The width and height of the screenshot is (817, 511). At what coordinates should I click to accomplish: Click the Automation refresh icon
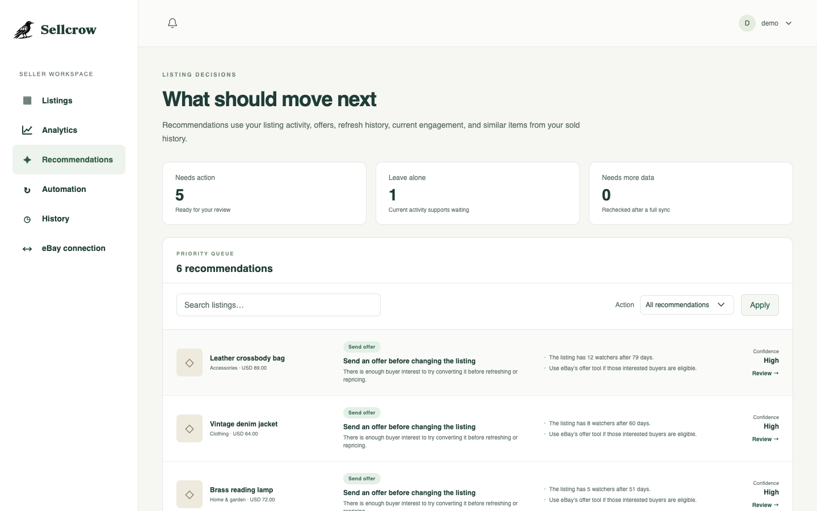click(27, 190)
